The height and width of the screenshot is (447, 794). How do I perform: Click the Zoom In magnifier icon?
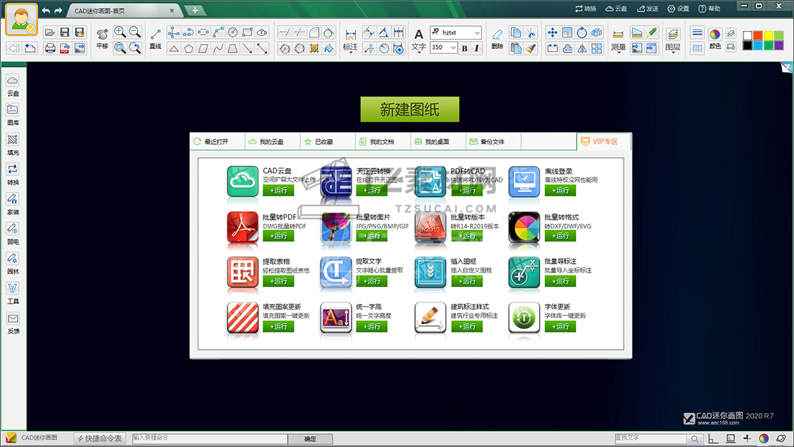pyautogui.click(x=120, y=32)
